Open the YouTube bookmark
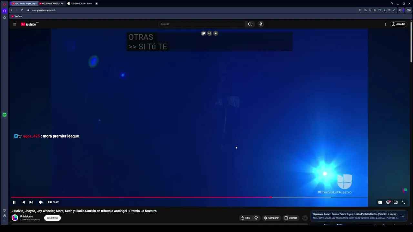The height and width of the screenshot is (232, 413). [x=16, y=16]
